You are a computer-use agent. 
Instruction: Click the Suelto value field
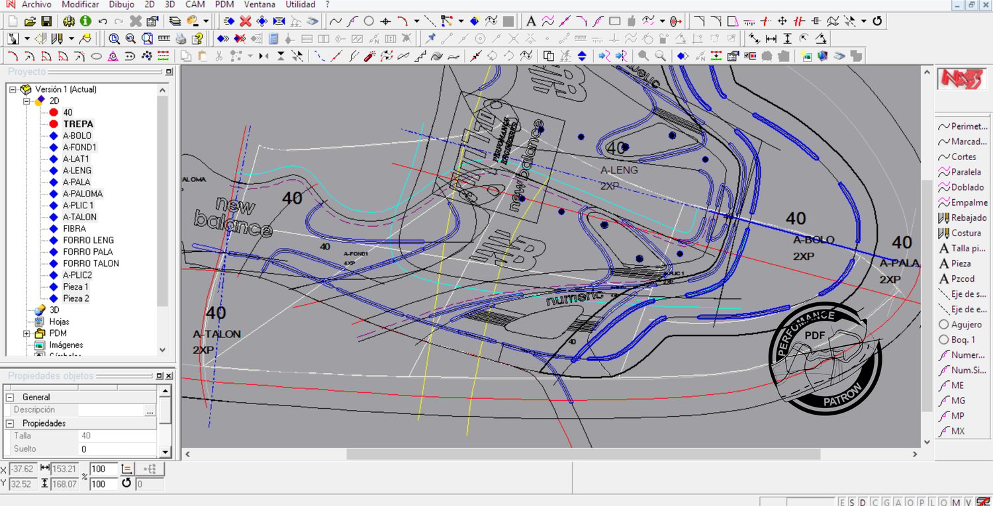coord(117,449)
